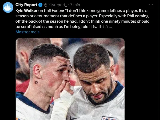This screenshot has height=120, width=160.
Task: Expand the tweet with Mostrar mais
Action: tap(27, 32)
